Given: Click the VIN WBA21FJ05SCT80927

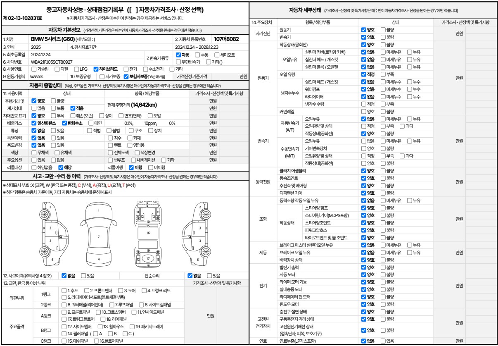Looking at the screenshot, I should pyautogui.click(x=52, y=62).
